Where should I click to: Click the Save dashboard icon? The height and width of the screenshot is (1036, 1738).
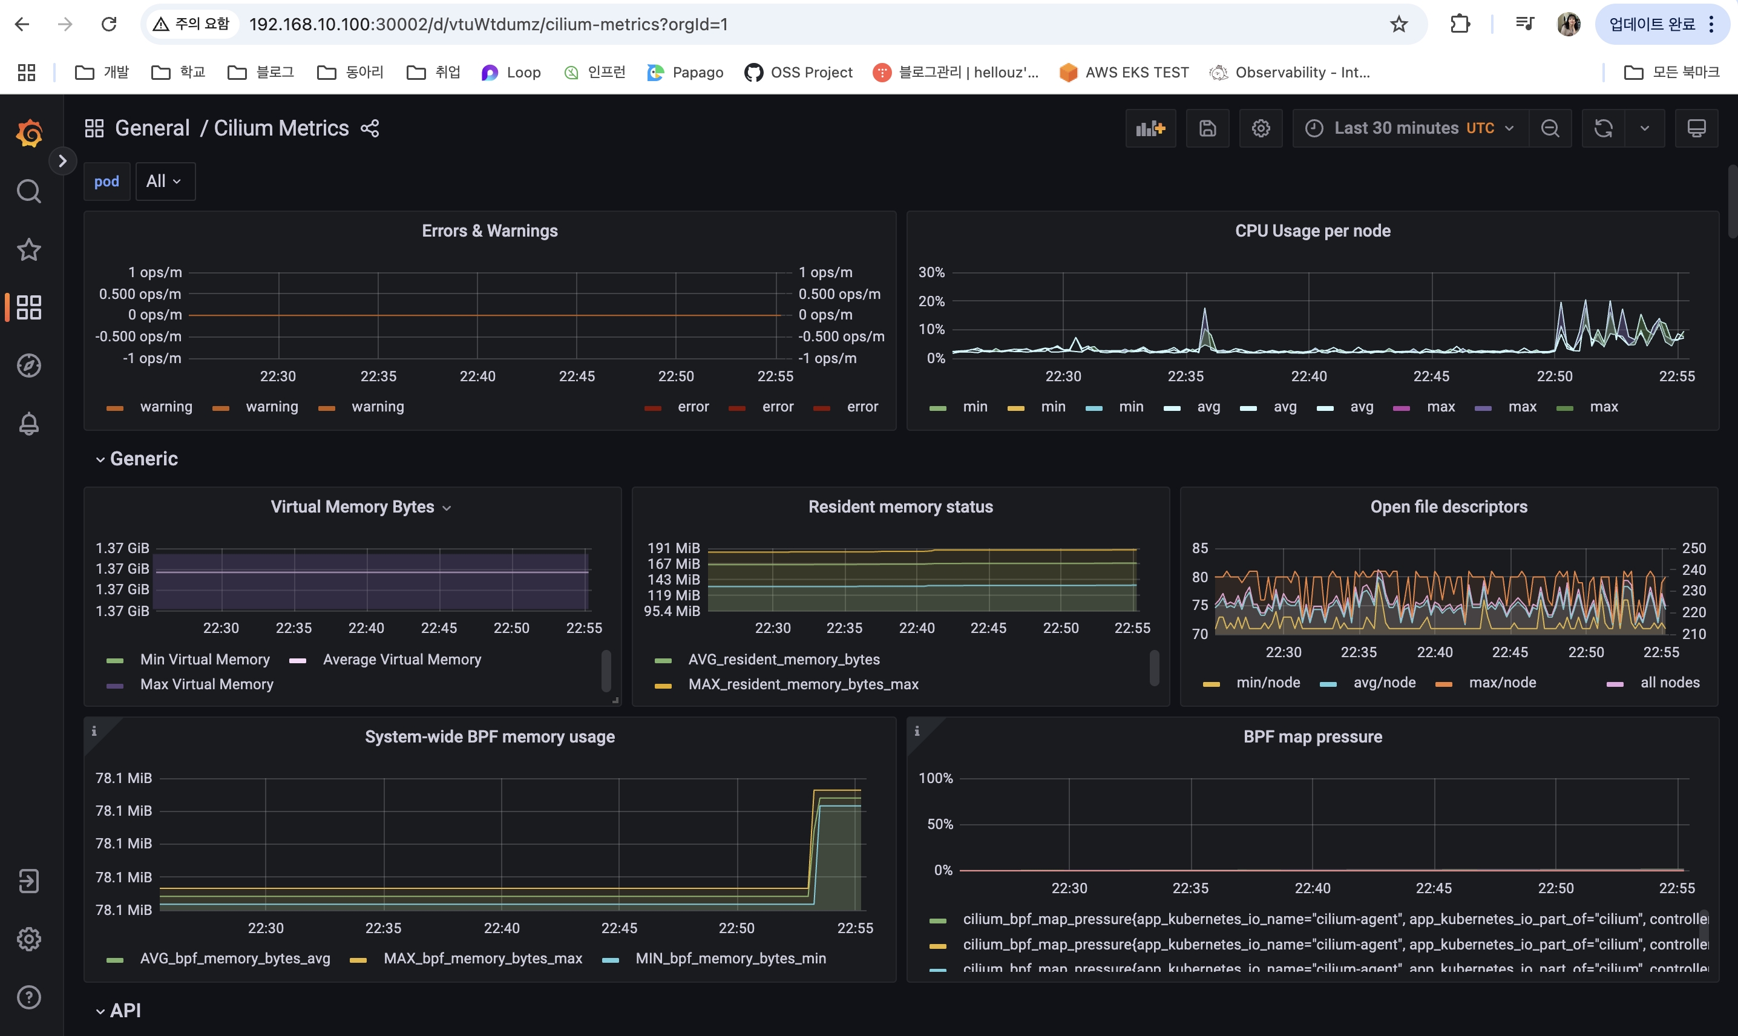(x=1207, y=128)
